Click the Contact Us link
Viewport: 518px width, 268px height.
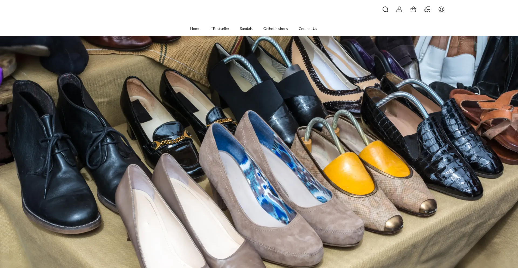click(308, 29)
